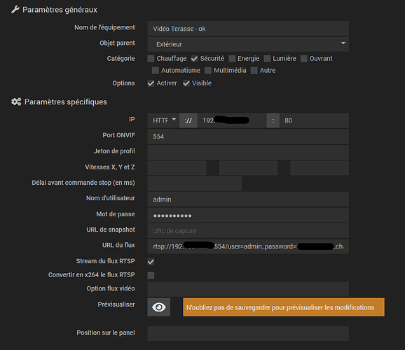Click the Nom de l'équipement field

pyautogui.click(x=248, y=29)
